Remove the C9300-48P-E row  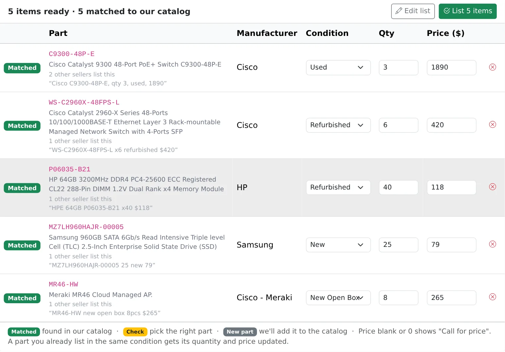(x=492, y=67)
